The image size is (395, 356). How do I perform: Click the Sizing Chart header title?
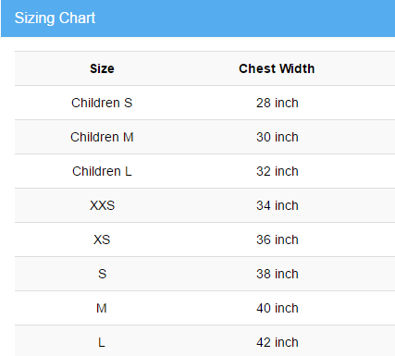click(55, 18)
